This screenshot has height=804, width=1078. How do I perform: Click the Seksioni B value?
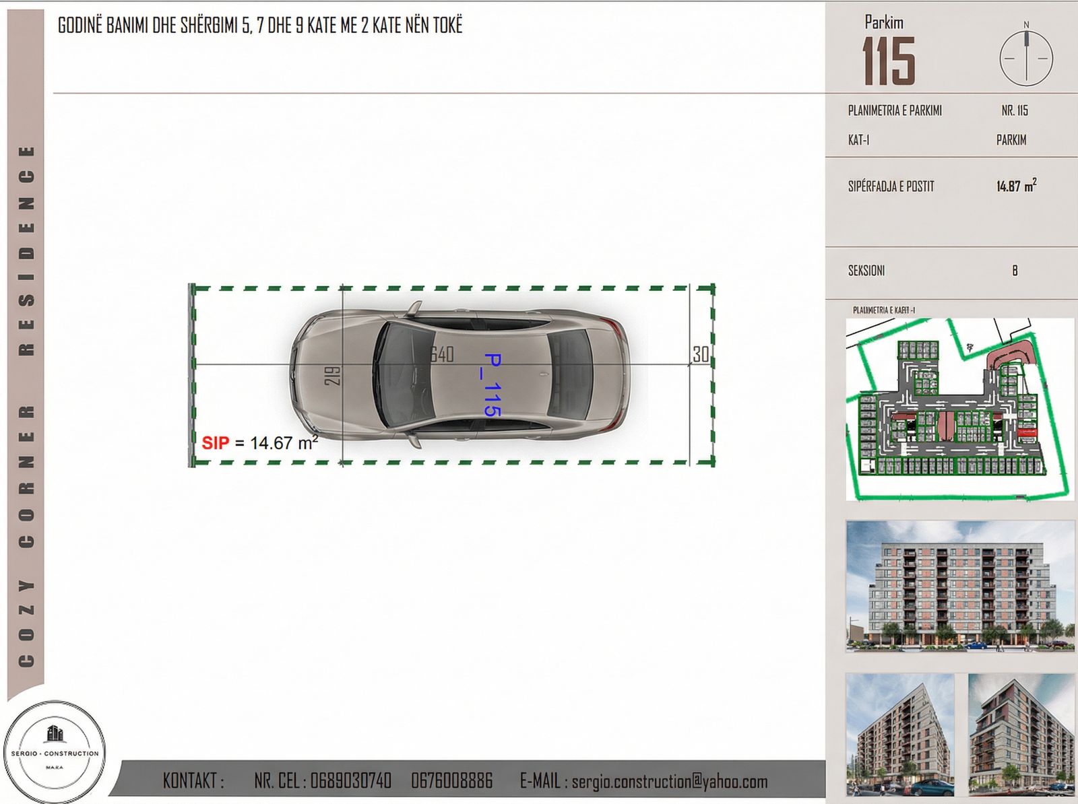tap(1015, 271)
